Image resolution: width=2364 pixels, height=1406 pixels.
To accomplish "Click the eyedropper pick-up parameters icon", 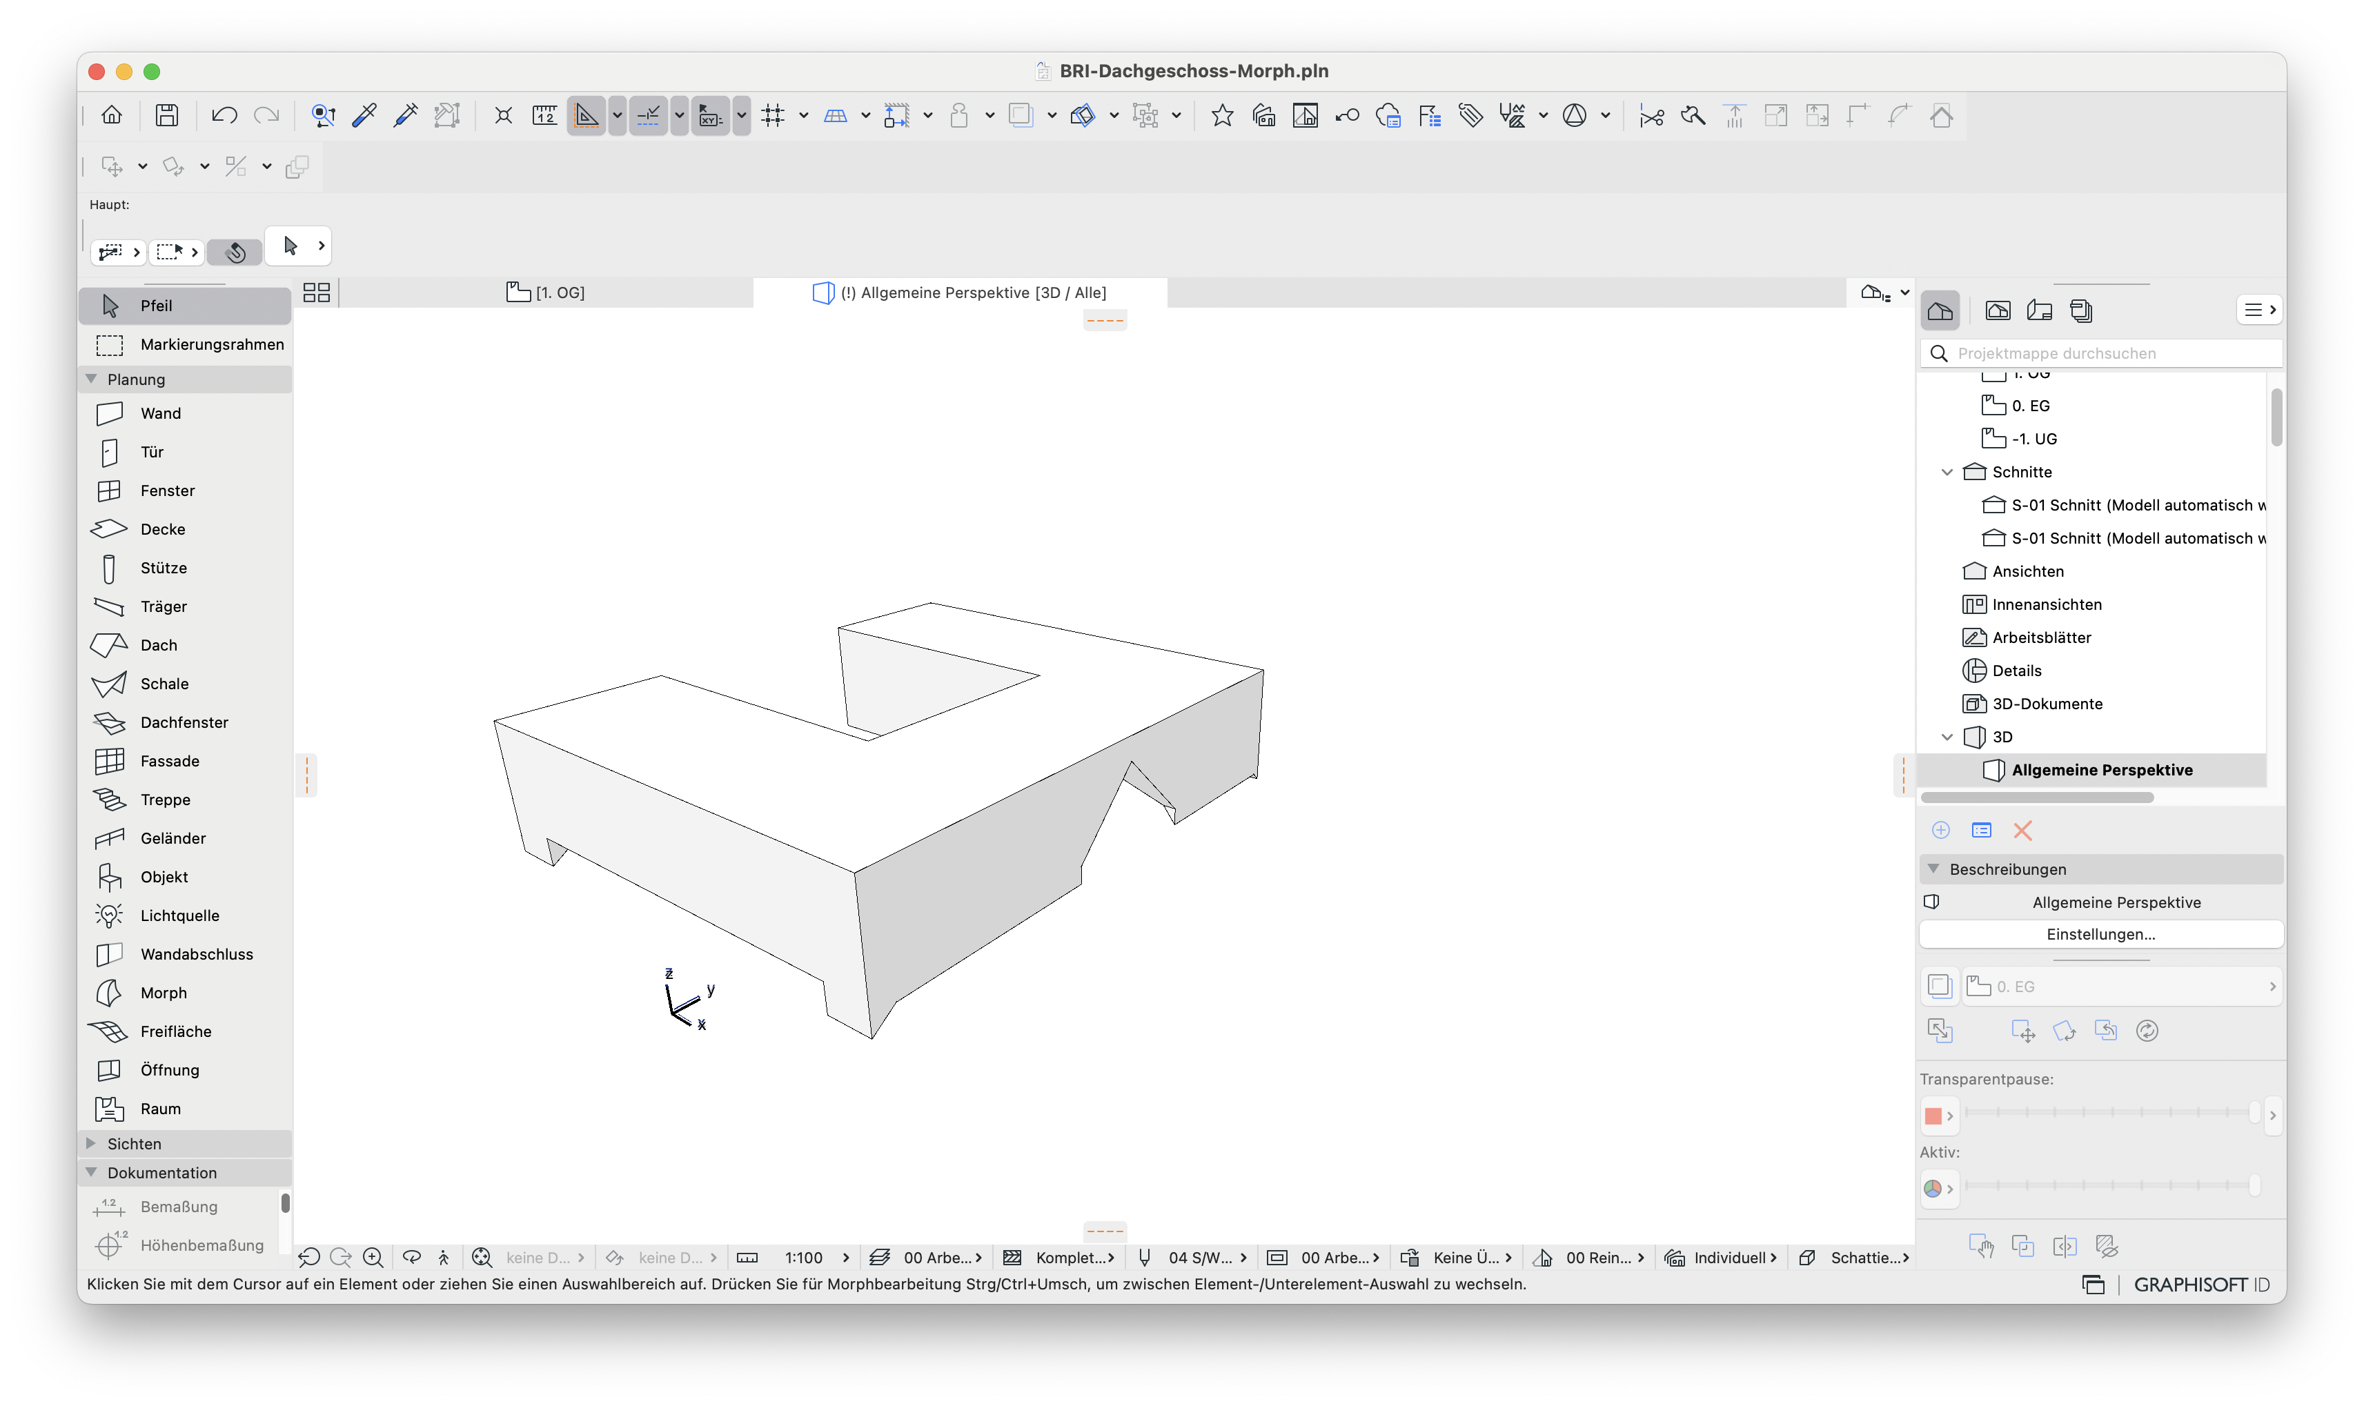I will [x=365, y=116].
